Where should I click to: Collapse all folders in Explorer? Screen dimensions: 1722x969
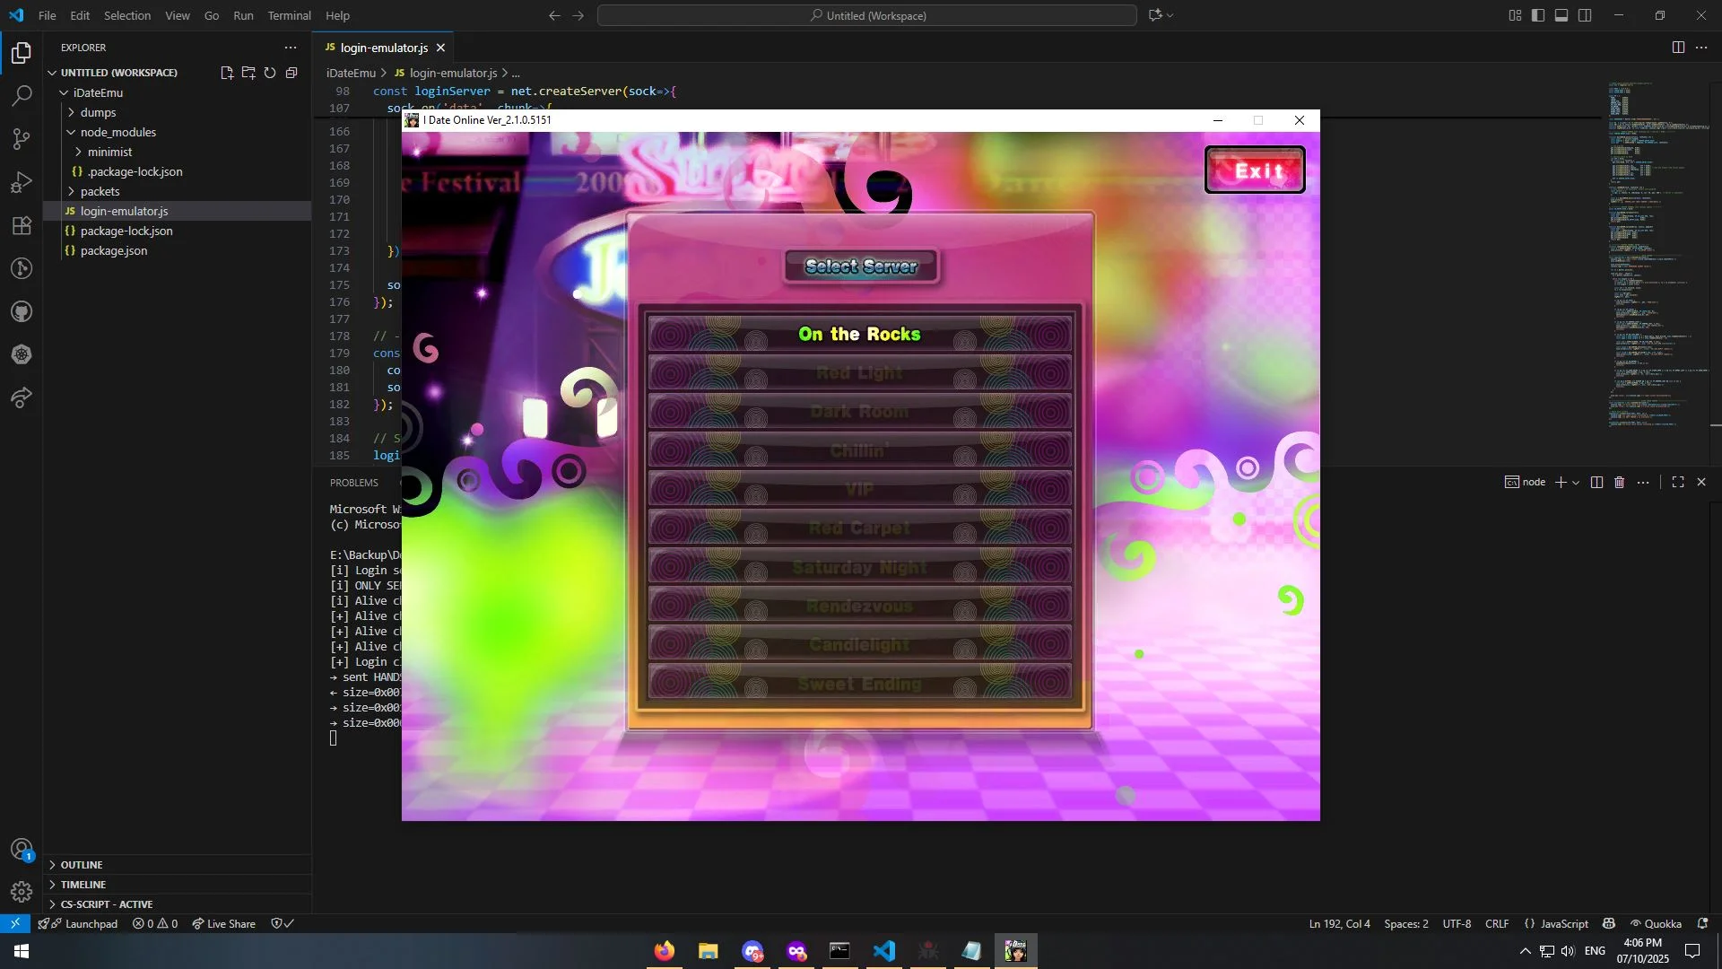(291, 73)
